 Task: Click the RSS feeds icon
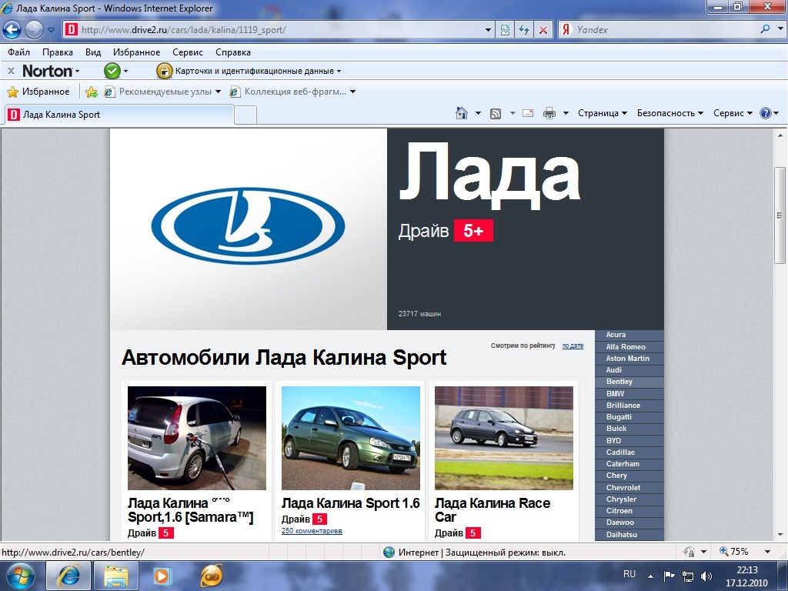point(496,114)
